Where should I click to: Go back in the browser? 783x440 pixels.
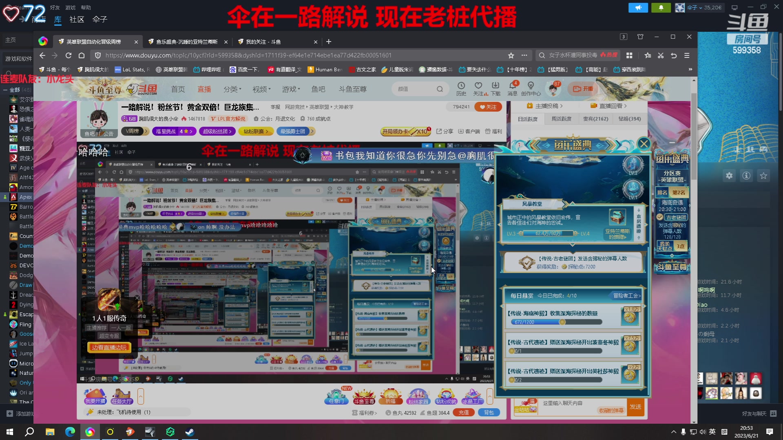[42, 55]
